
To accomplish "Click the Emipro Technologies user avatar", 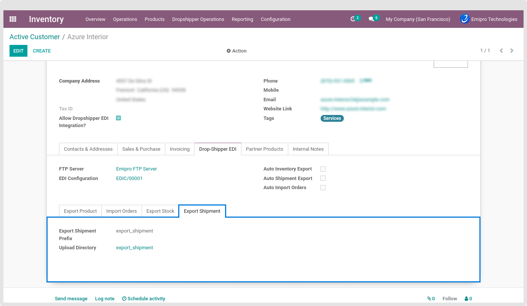I will coord(465,19).
